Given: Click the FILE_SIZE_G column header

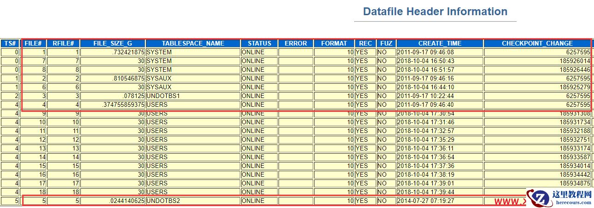Looking at the screenshot, I should pos(113,43).
